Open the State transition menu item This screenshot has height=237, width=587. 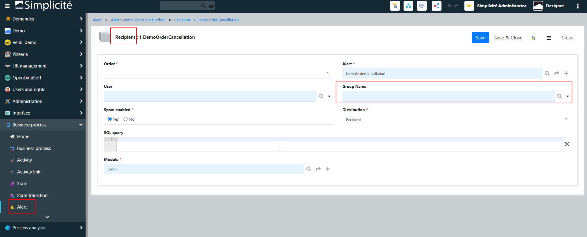pos(43,195)
